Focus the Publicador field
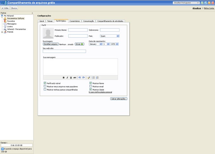The height and width of the screenshot is (154, 215). tap(78, 36)
